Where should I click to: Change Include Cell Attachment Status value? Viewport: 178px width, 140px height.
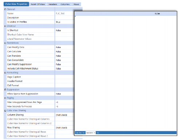click(64, 68)
